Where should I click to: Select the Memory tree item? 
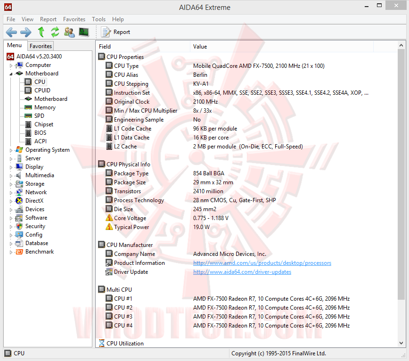point(45,107)
